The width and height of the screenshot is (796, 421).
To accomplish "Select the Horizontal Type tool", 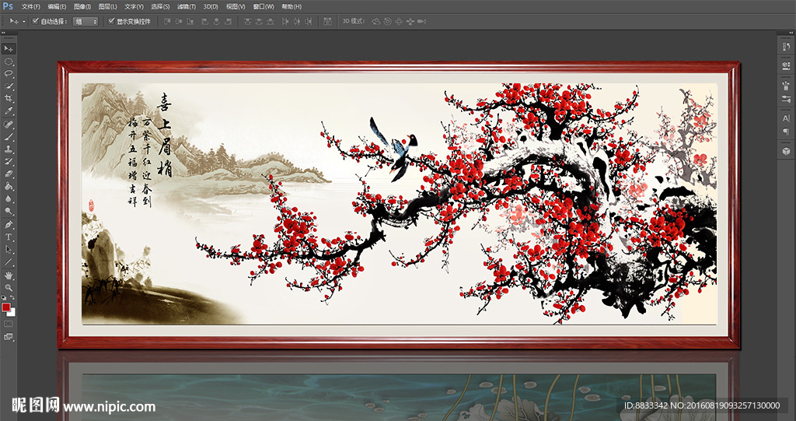I will [x=9, y=237].
